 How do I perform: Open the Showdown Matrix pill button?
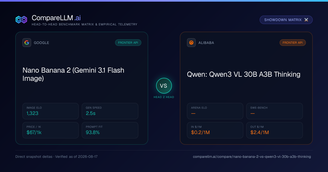[x=286, y=20]
